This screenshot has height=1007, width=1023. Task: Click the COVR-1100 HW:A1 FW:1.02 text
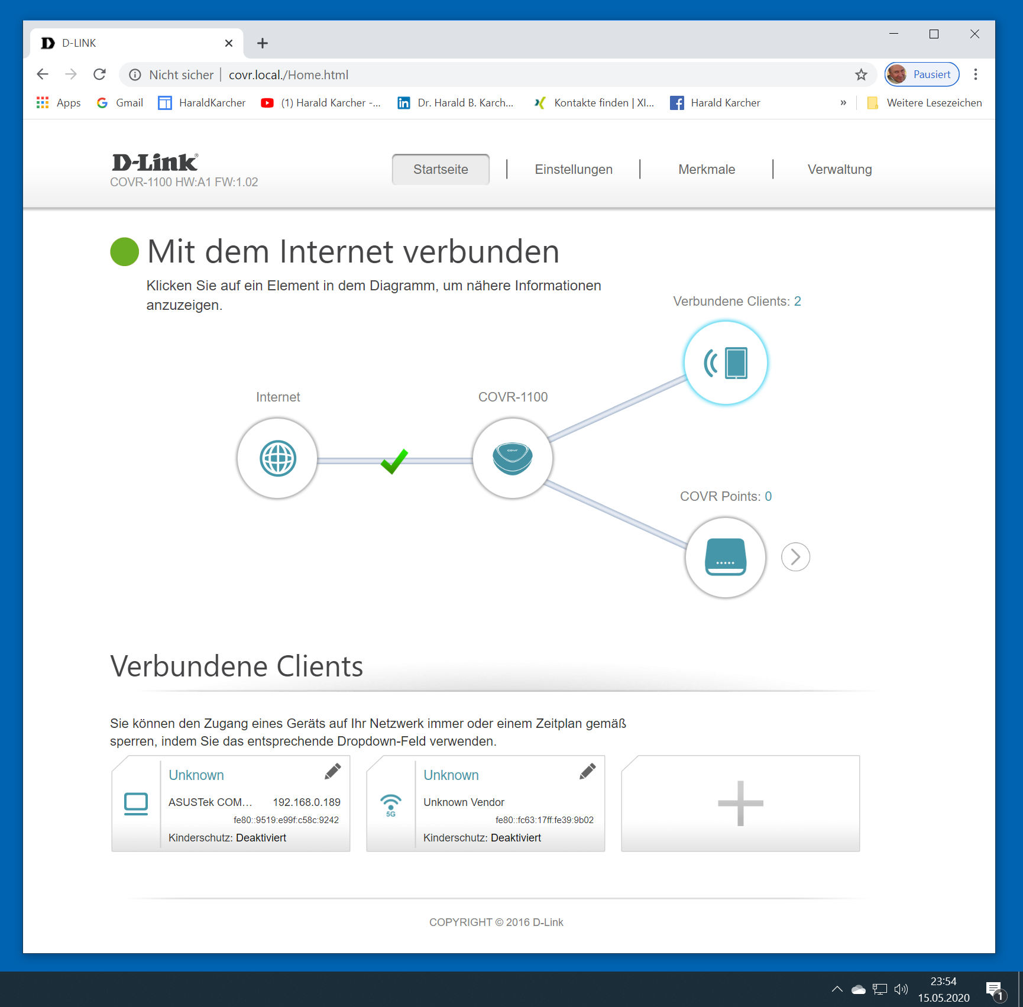pyautogui.click(x=184, y=182)
